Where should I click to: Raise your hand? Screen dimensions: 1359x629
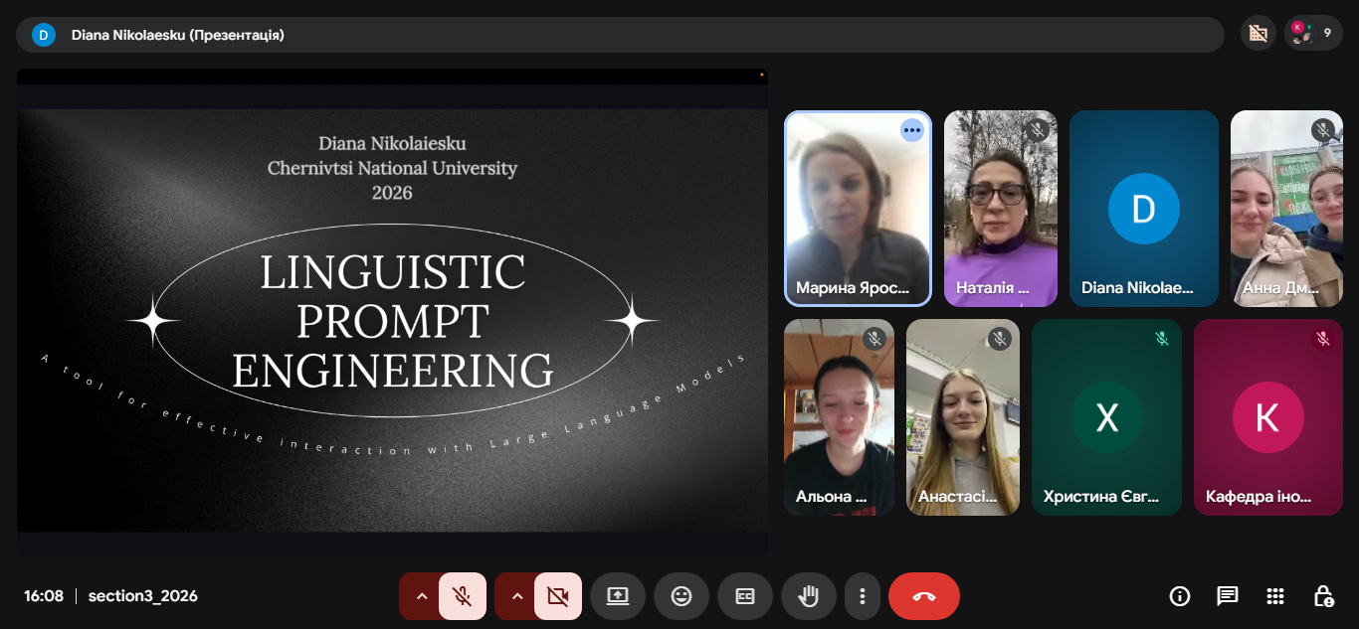point(809,596)
